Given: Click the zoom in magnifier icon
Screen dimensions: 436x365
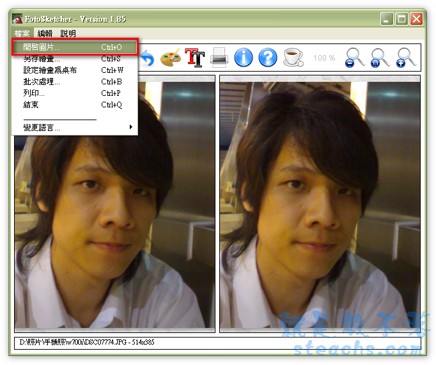Looking at the screenshot, I should [406, 58].
